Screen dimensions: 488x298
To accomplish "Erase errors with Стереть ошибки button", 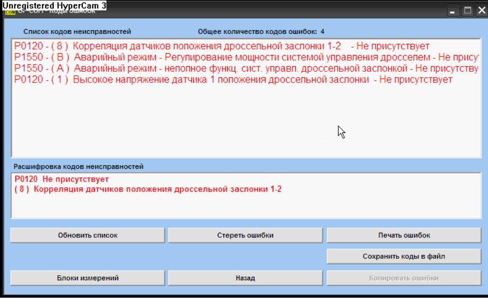I will coord(245,235).
